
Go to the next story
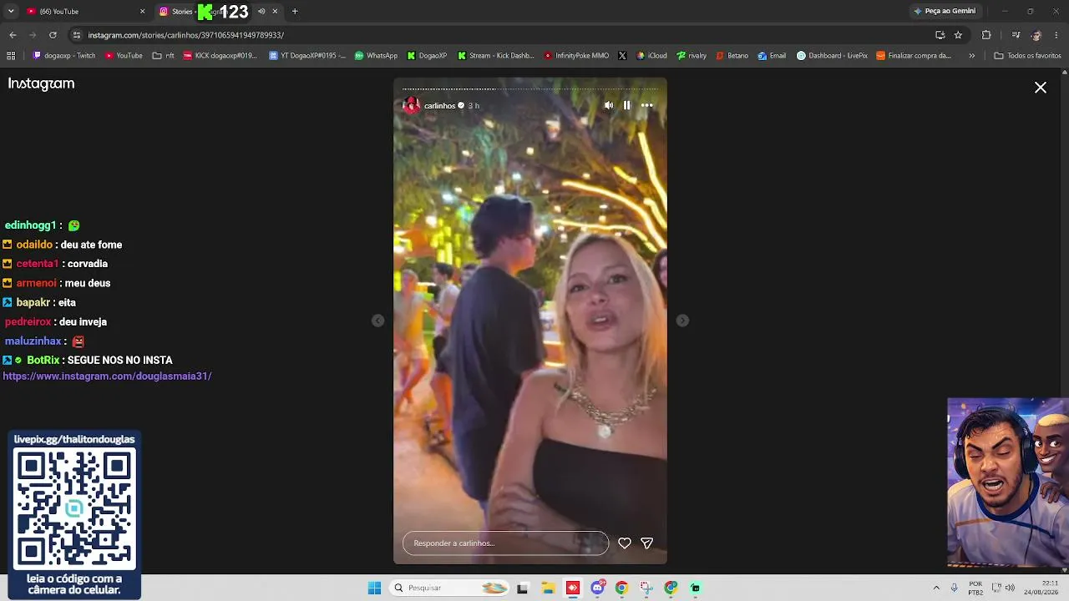coord(682,321)
